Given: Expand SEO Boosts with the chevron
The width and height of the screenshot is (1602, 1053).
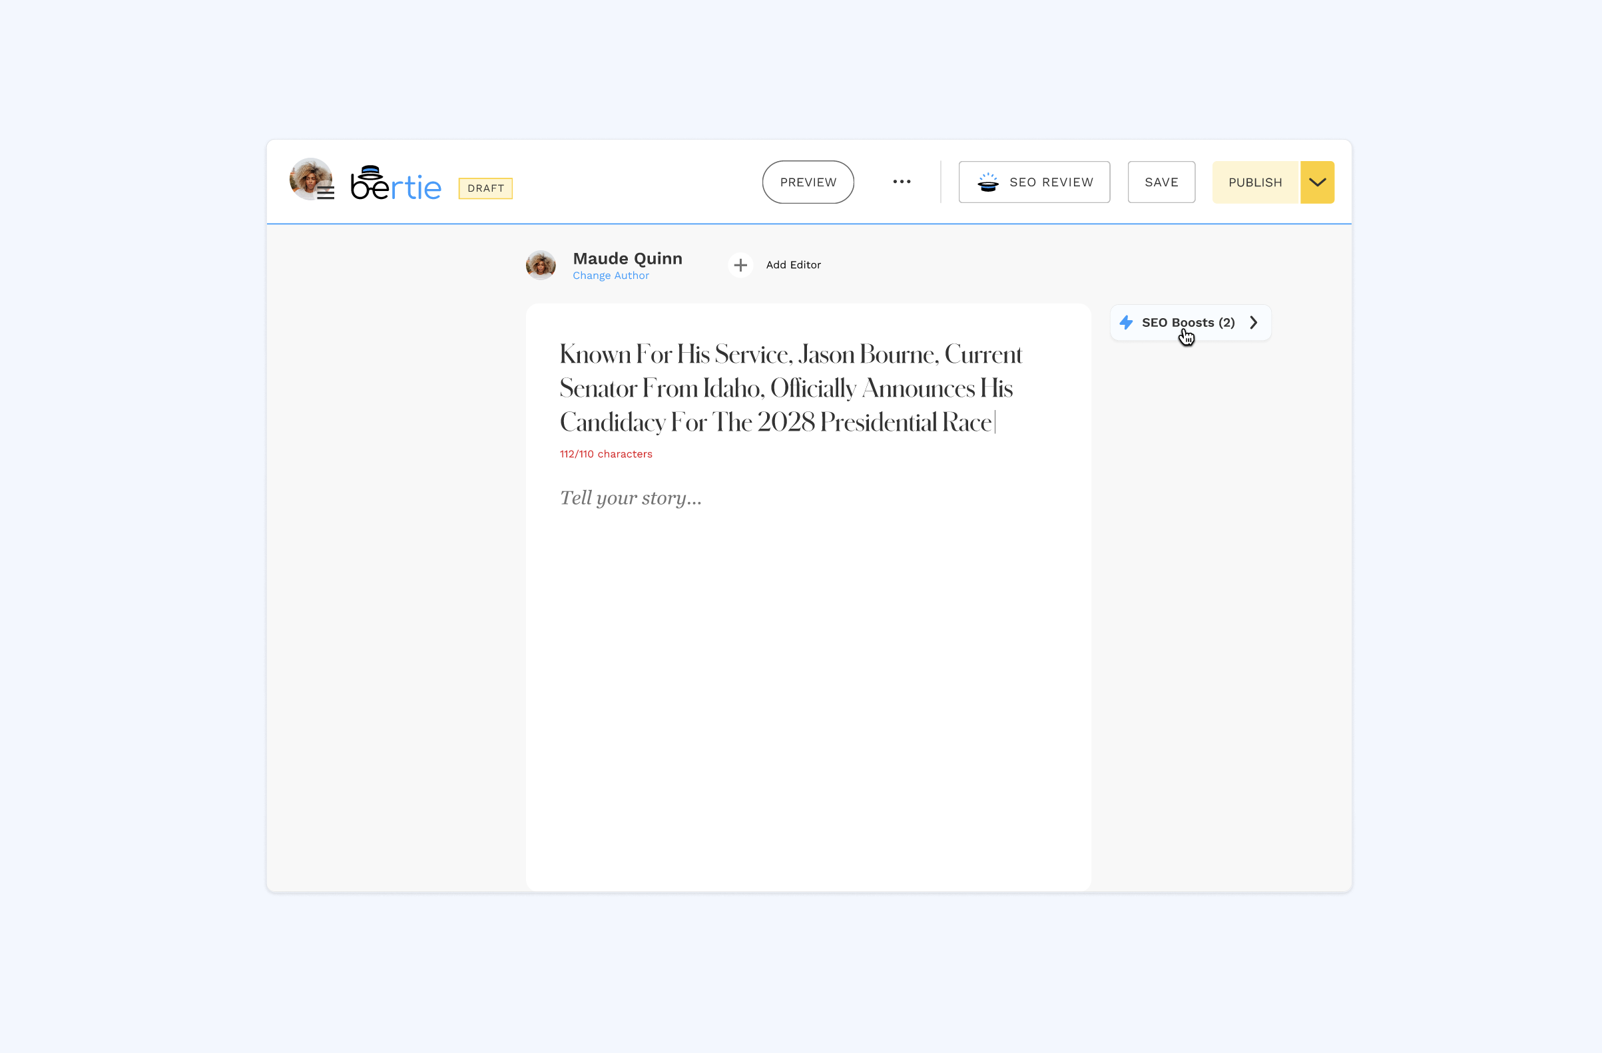Looking at the screenshot, I should pyautogui.click(x=1253, y=322).
